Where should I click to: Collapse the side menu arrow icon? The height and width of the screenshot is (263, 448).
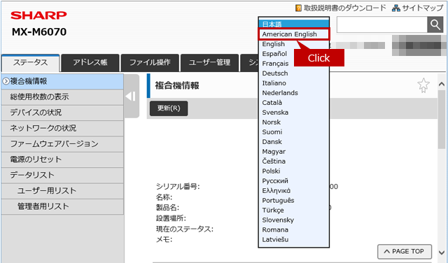[131, 97]
